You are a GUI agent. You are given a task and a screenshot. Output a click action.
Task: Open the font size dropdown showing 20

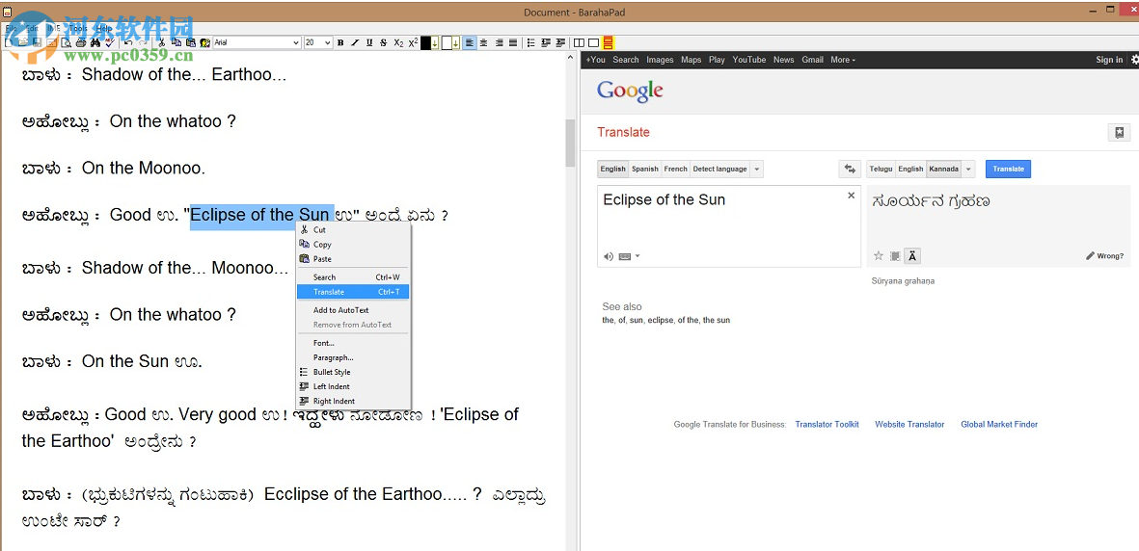[x=328, y=43]
